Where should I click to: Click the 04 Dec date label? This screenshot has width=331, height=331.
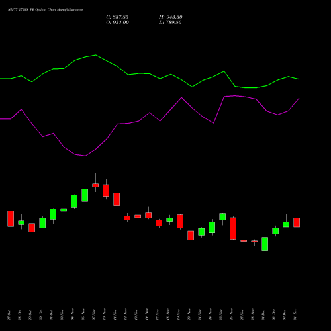[x=295, y=315]
